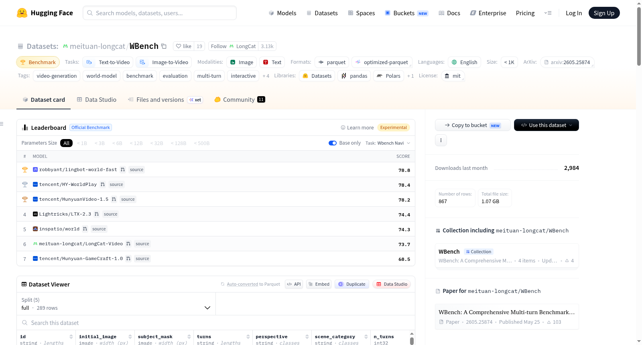Click the top search models input field
This screenshot has height=345, width=642.
tap(160, 13)
